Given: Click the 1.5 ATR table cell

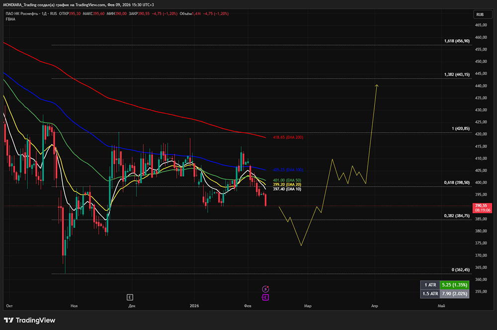Looking at the screenshot, I should (x=430, y=294).
